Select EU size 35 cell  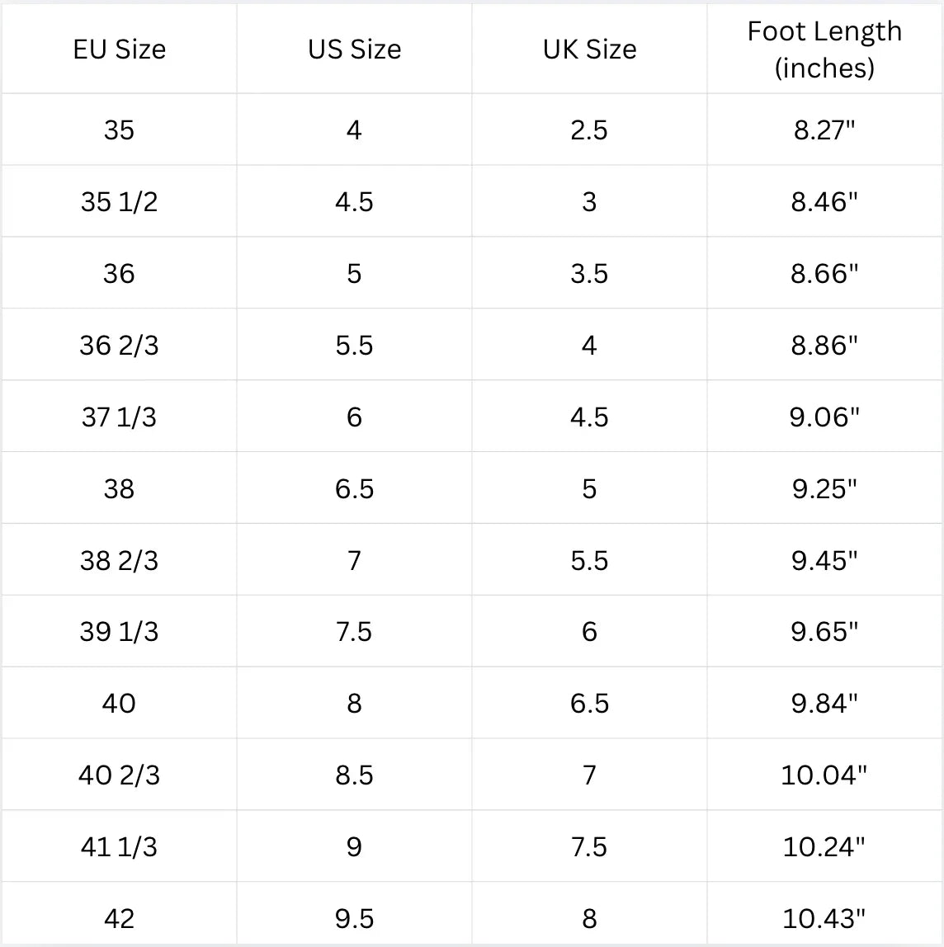pyautogui.click(x=119, y=130)
